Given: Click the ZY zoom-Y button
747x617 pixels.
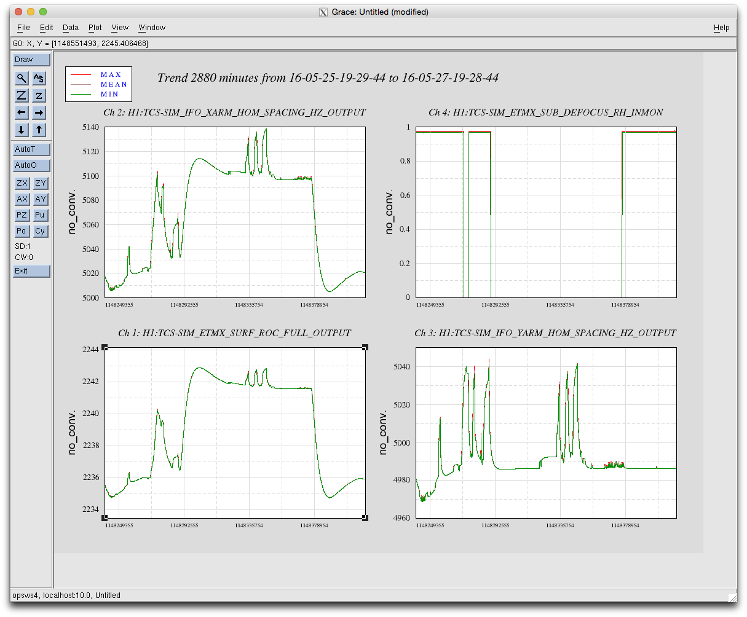Looking at the screenshot, I should pos(40,183).
